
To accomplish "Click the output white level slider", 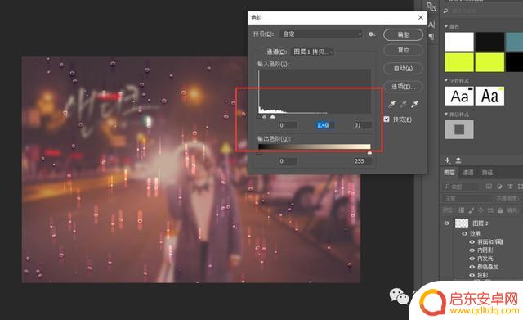I will pyautogui.click(x=369, y=153).
